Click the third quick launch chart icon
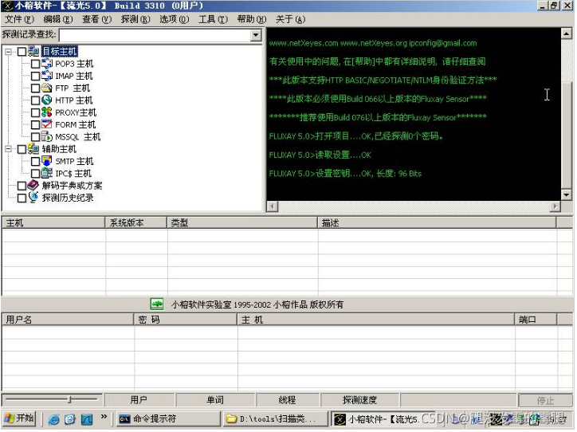The image size is (577, 432). [87, 419]
